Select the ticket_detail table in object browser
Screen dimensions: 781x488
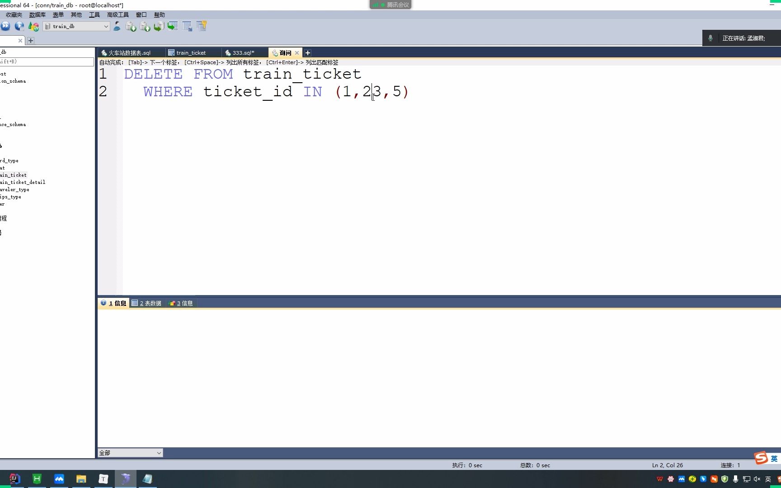[23, 182]
